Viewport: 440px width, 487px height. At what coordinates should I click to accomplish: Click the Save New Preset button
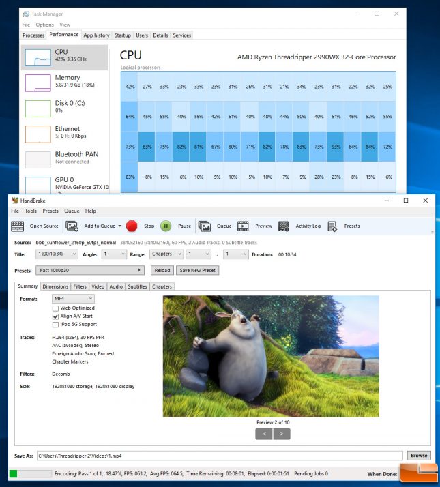coord(198,270)
